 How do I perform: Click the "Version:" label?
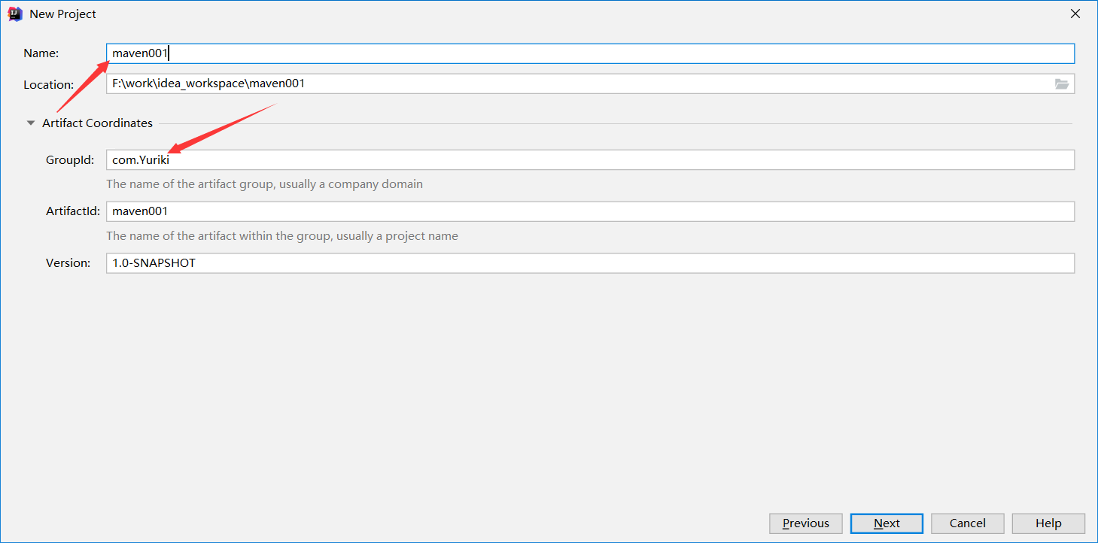click(x=68, y=263)
